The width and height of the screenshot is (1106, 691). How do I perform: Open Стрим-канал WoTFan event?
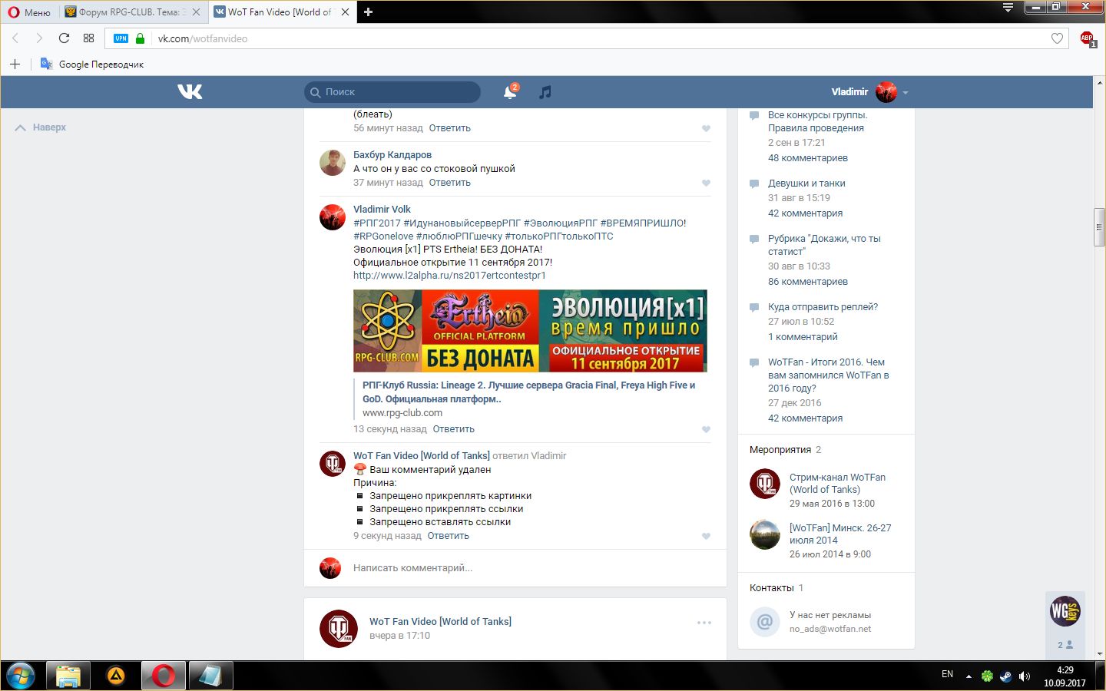pyautogui.click(x=837, y=483)
